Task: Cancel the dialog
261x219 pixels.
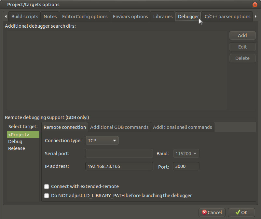Action: (x=212, y=212)
